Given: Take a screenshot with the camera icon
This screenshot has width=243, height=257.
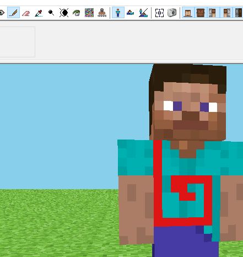Looking at the screenshot, I should pyautogui.click(x=172, y=13).
